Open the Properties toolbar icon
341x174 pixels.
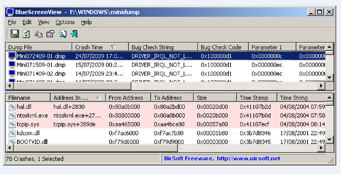coord(50,34)
